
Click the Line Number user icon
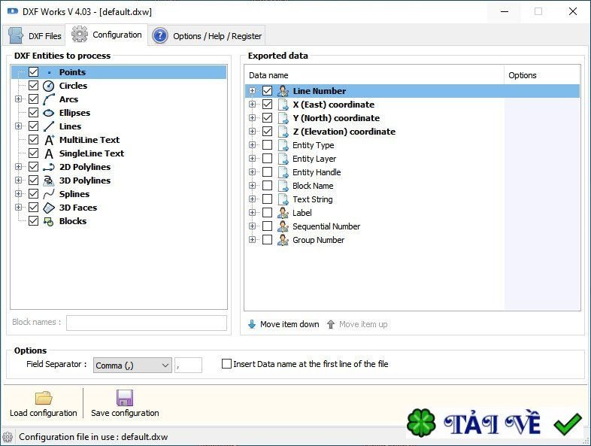[283, 91]
